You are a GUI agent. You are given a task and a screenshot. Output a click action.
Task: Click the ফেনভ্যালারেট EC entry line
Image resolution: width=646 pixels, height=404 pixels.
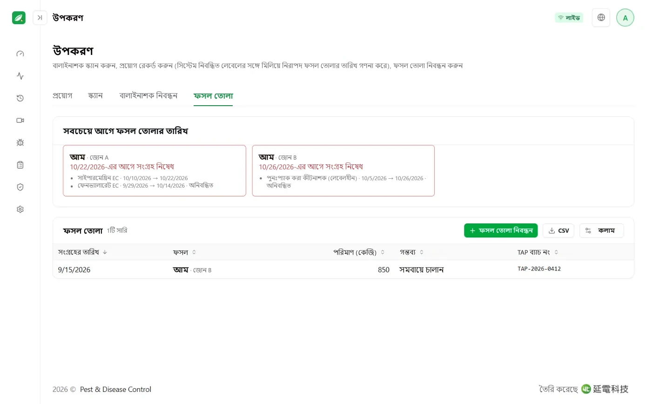(x=146, y=185)
